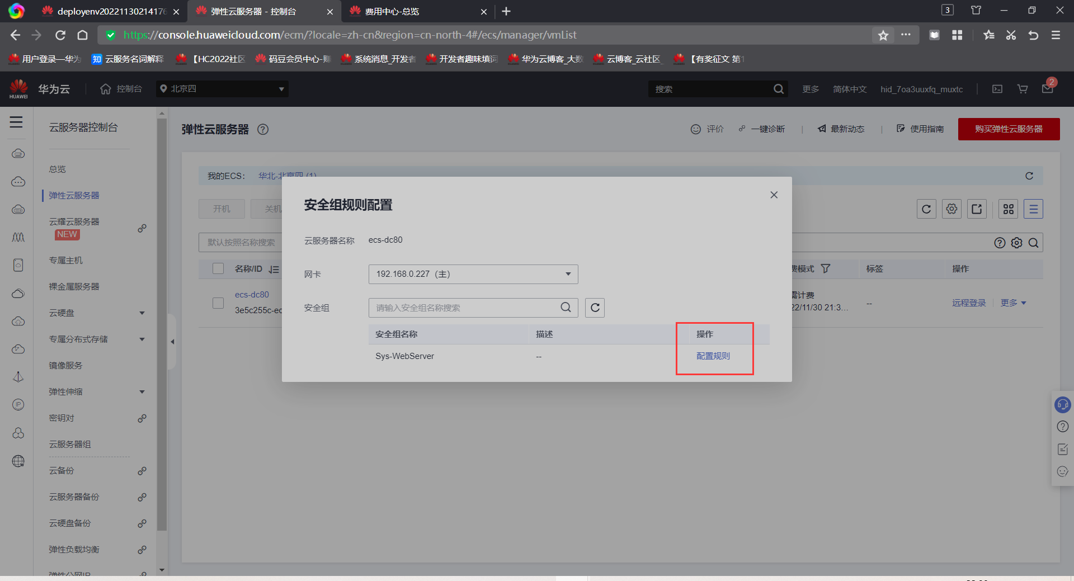Open the 简体中文 language menu
The width and height of the screenshot is (1074, 581).
point(849,89)
